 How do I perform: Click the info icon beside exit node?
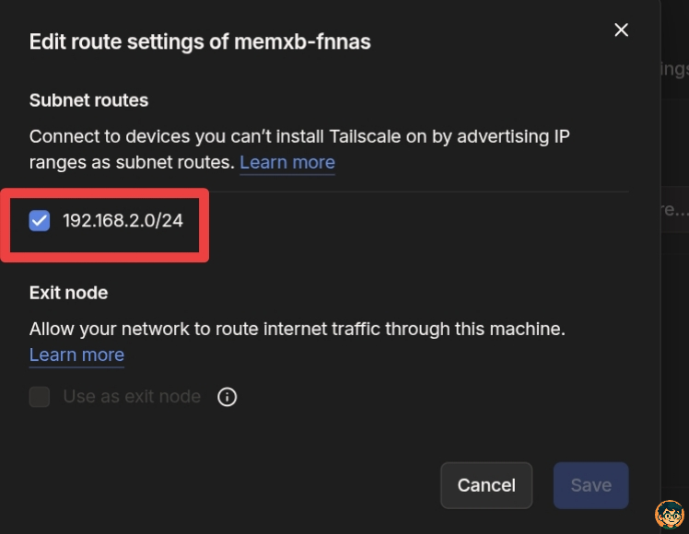pos(227,397)
